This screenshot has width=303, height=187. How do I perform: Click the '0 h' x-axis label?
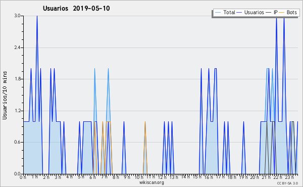coord(23,177)
